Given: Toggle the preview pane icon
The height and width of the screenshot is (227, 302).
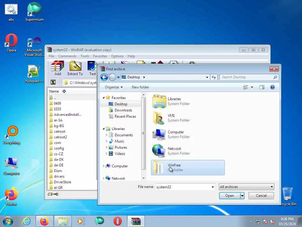Looking at the screenshot, I should point(262,87).
